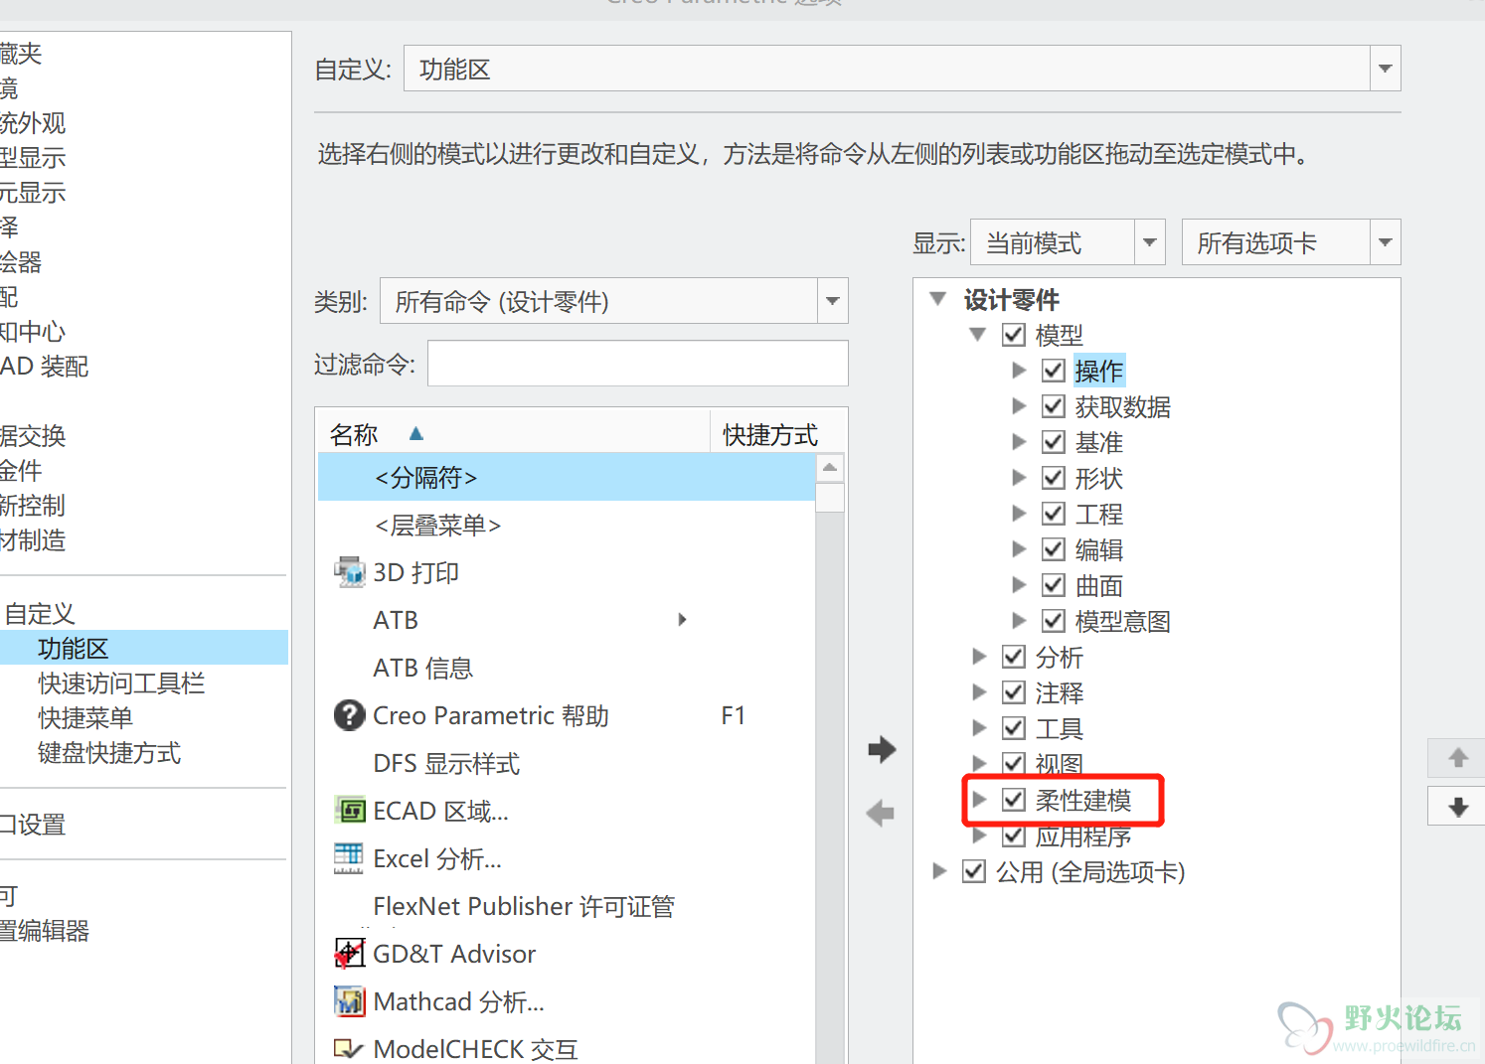Select 快捷菜单 in the sidebar
1485x1064 pixels.
click(x=85, y=718)
